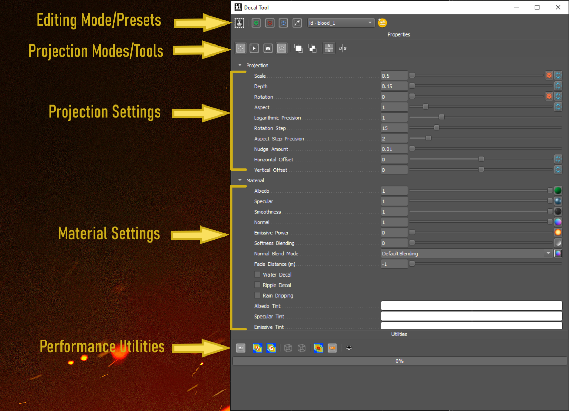Open the Normal Blend Mode dropdown
Screen dimensions: 569x411
(466, 254)
